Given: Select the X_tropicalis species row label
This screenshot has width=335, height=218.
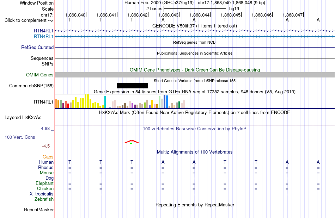Looking at the screenshot, I should point(42,194).
